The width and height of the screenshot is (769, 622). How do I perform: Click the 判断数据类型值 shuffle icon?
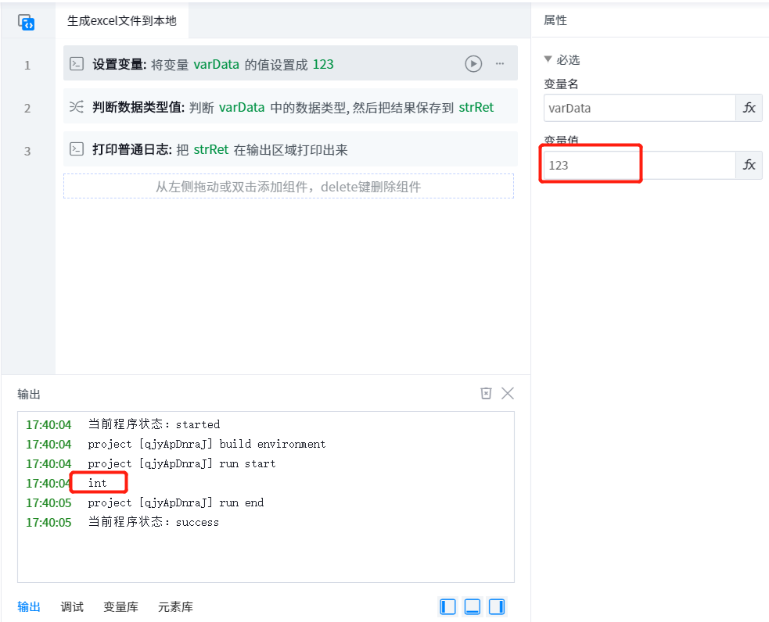click(x=77, y=107)
